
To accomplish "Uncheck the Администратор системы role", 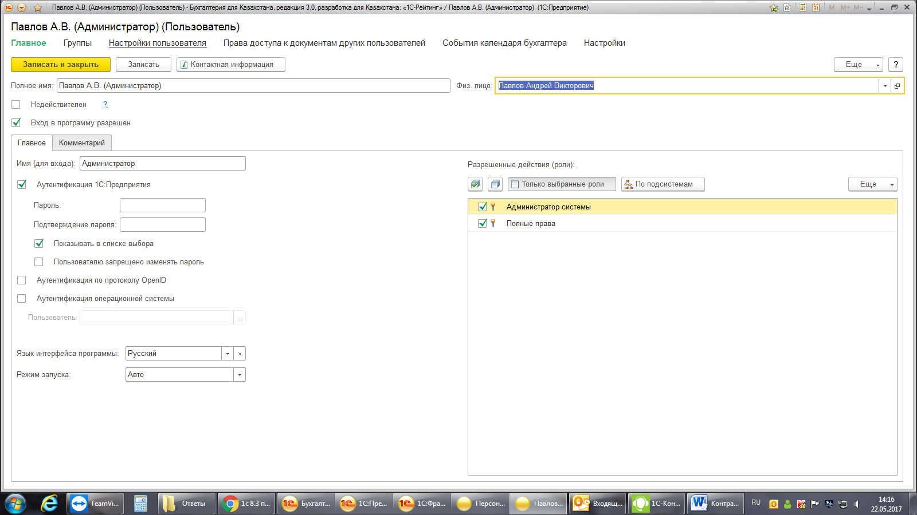I will tap(483, 207).
